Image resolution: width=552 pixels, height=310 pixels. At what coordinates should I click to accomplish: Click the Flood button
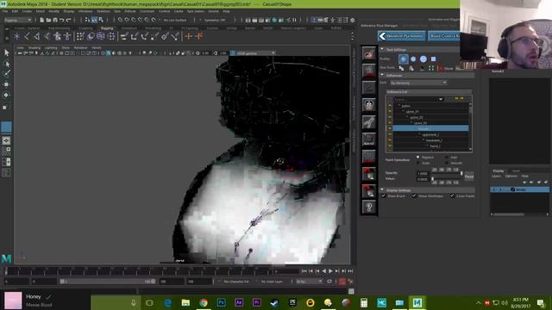pyautogui.click(x=469, y=176)
